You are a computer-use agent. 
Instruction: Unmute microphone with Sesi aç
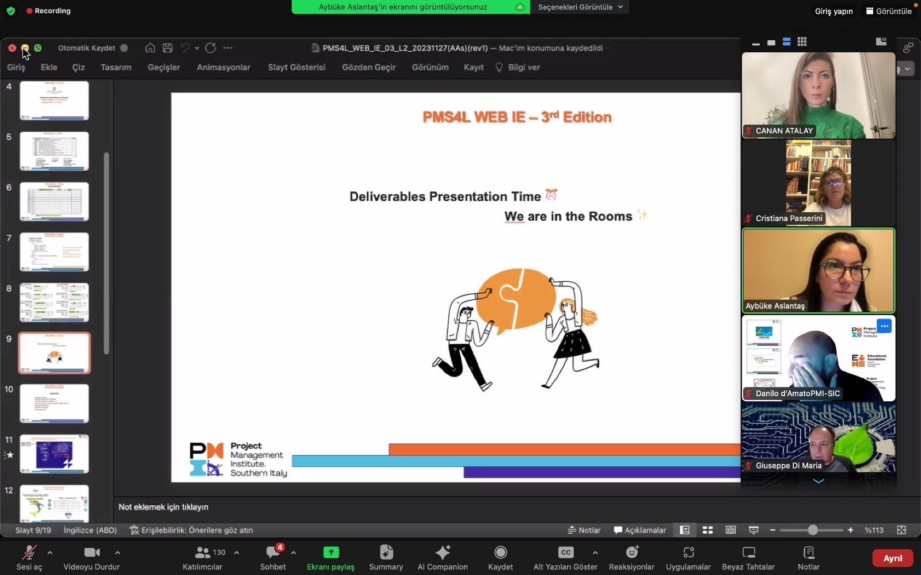coord(29,558)
